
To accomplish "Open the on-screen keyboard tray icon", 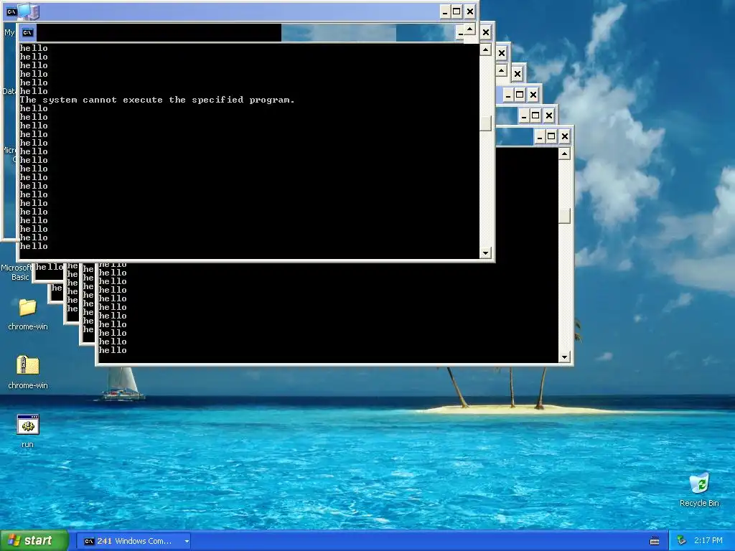I will point(655,541).
